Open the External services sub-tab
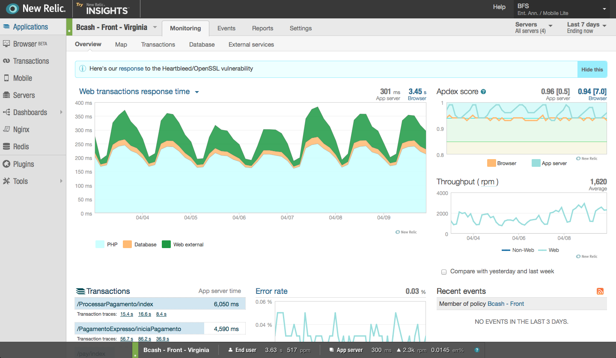This screenshot has width=616, height=358. click(251, 44)
